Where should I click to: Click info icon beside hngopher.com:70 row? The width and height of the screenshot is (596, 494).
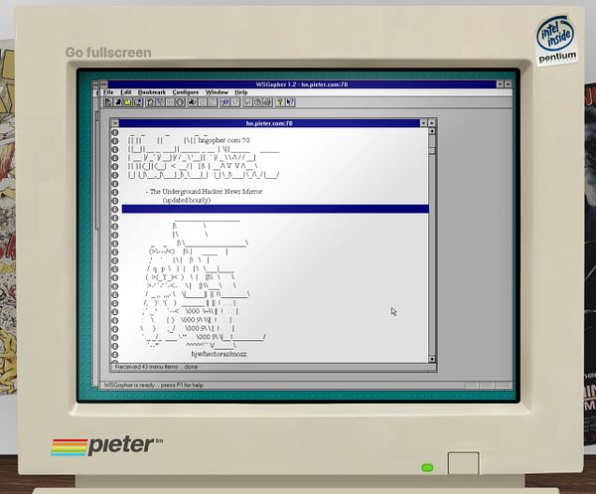[x=115, y=141]
